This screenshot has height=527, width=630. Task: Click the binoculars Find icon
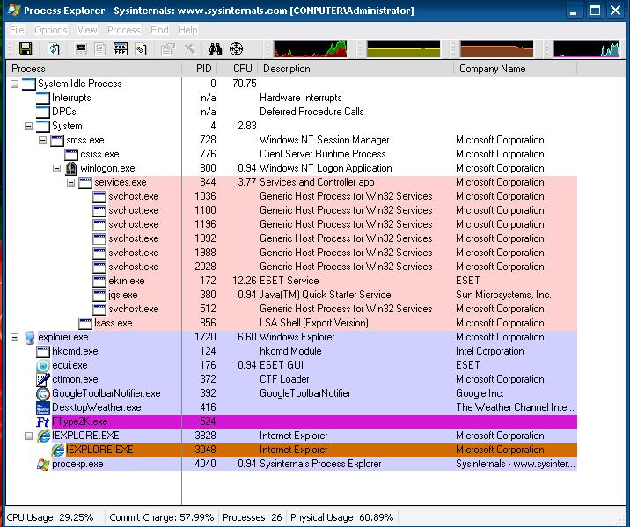[215, 49]
